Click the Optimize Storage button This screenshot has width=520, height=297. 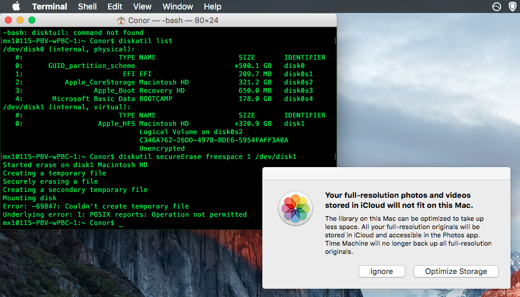tap(456, 271)
